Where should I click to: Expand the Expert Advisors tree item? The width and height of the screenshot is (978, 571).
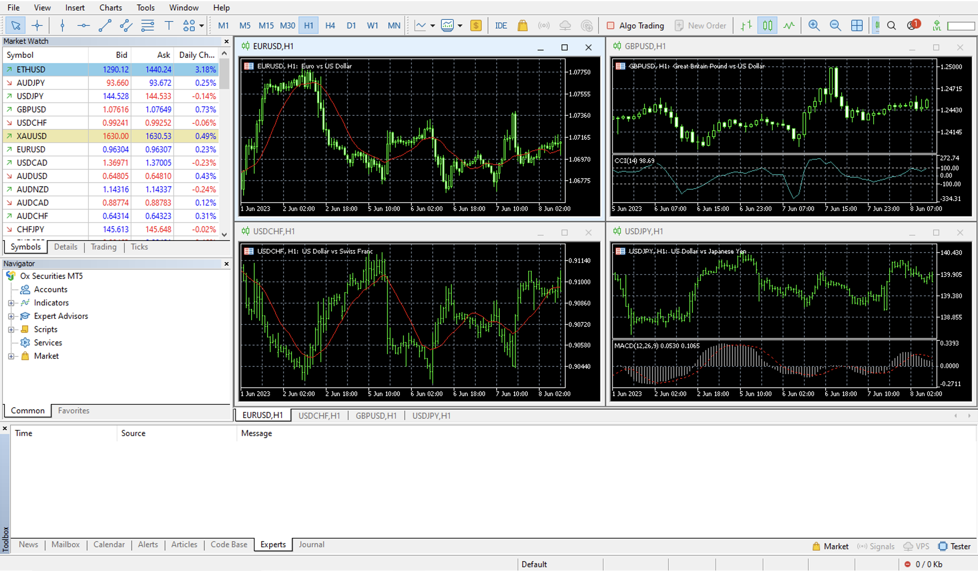[11, 315]
